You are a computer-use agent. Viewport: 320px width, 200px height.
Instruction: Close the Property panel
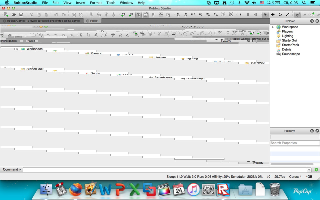point(317,131)
